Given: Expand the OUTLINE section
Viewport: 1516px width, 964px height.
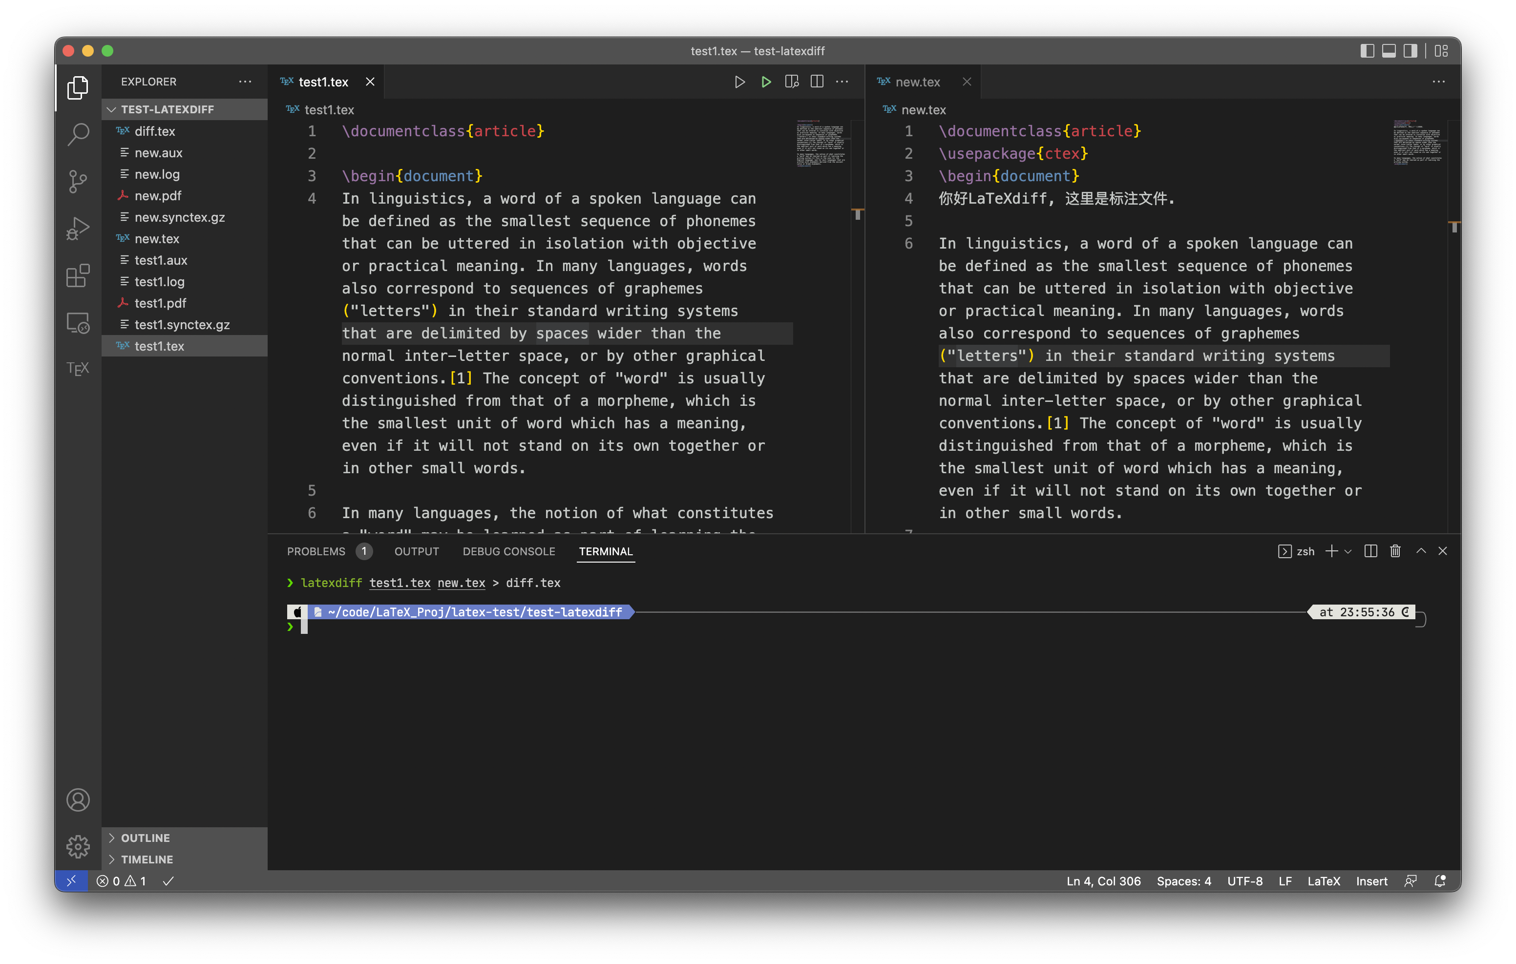Looking at the screenshot, I should point(145,838).
